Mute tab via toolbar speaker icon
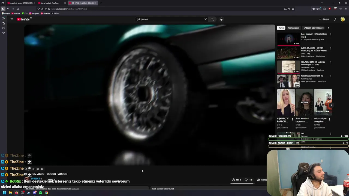The height and width of the screenshot is (196, 349). click(341, 9)
